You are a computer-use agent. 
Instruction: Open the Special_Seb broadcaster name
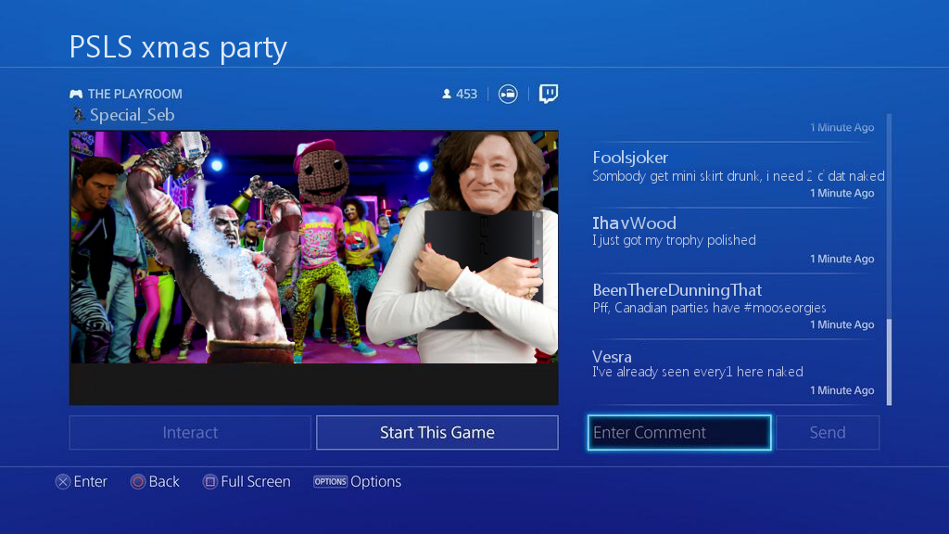point(132,115)
